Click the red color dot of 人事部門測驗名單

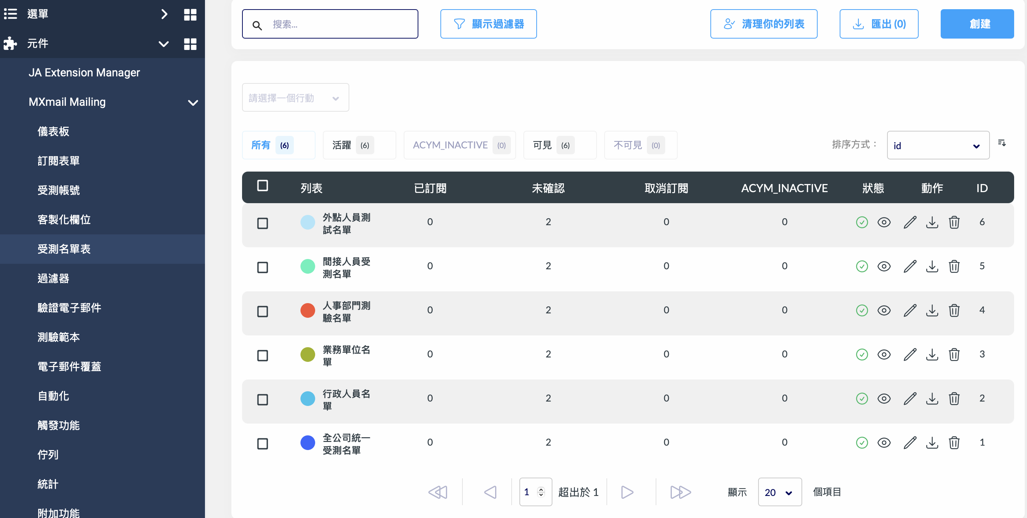[307, 310]
